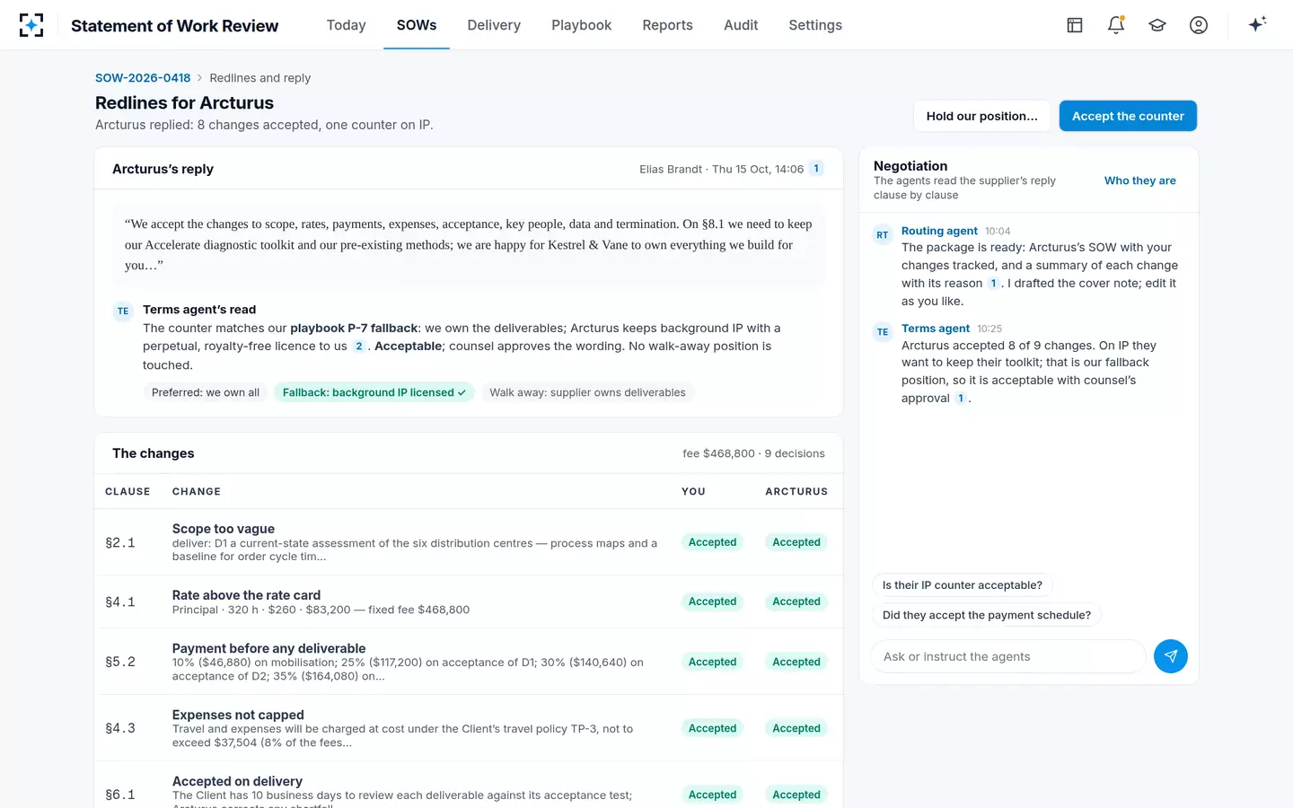
Task: Click the RT avatar of Routing agent
Action: point(883,235)
